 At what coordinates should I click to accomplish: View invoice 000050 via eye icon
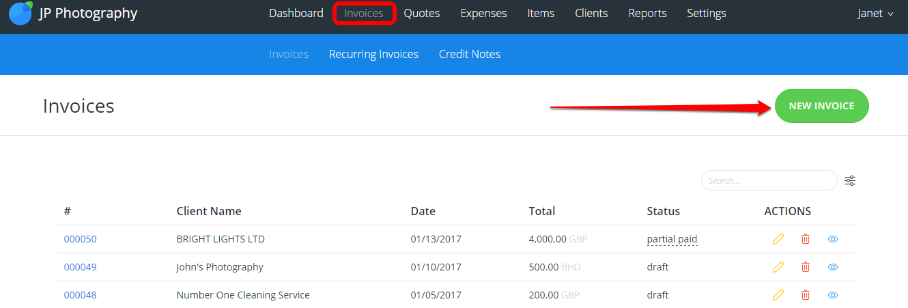(833, 239)
